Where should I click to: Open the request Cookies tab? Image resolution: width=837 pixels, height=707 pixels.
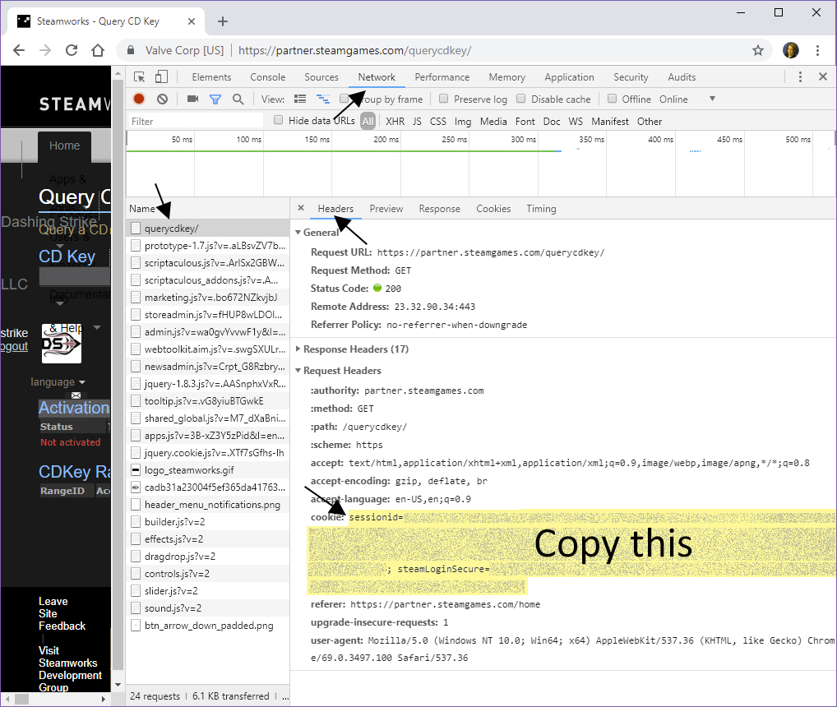493,209
